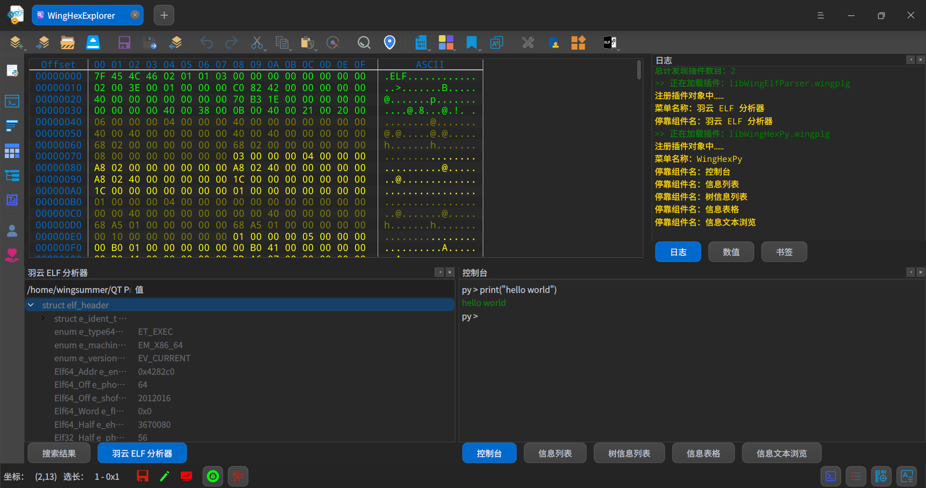Viewport: 926px width, 488px height.
Task: Open the dropdown arrow beside the new-file layers icon
Action: 25,49
